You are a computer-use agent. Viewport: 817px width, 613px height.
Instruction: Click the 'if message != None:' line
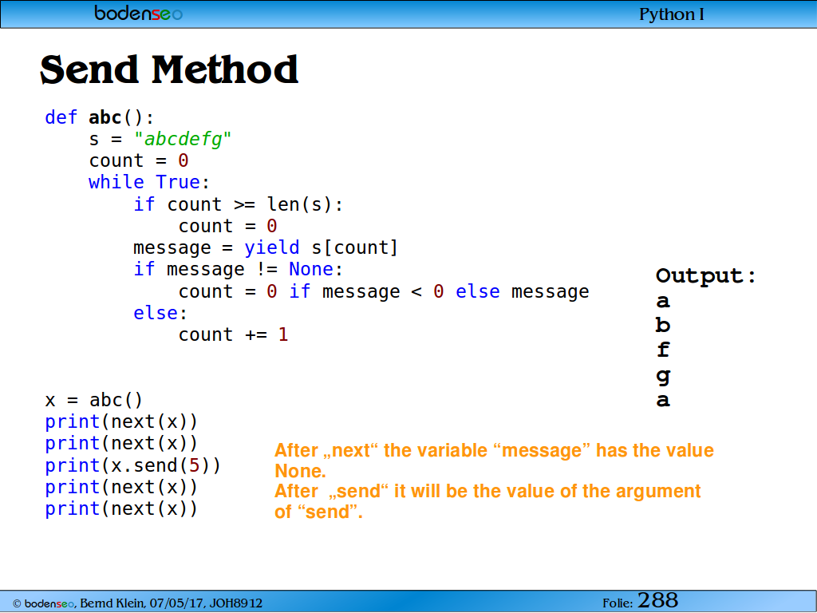pos(238,270)
